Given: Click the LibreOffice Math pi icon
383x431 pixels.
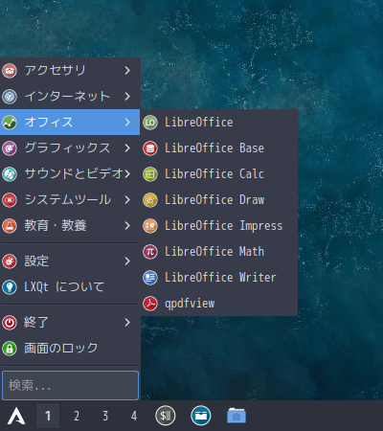Looking at the screenshot, I should (x=150, y=252).
